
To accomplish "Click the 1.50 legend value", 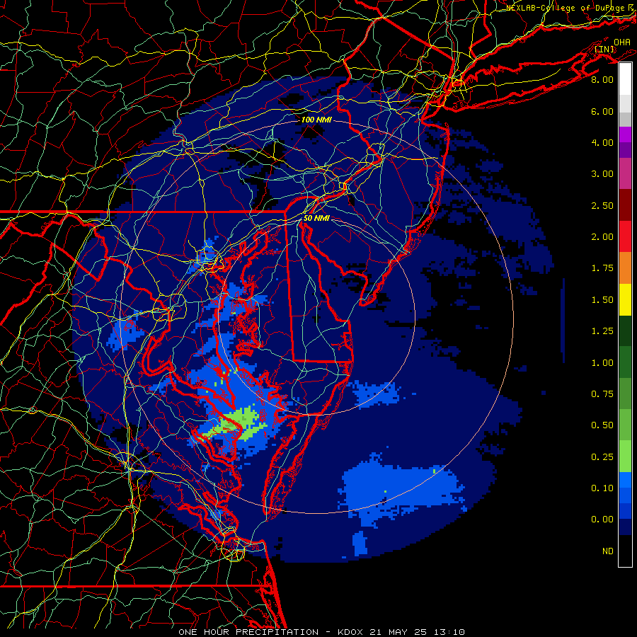I will (x=602, y=300).
